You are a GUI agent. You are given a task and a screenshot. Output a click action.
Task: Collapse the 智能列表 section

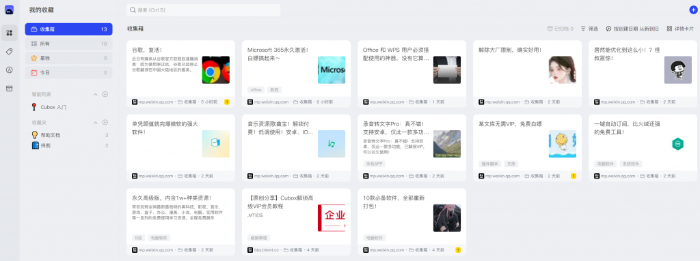click(95, 95)
